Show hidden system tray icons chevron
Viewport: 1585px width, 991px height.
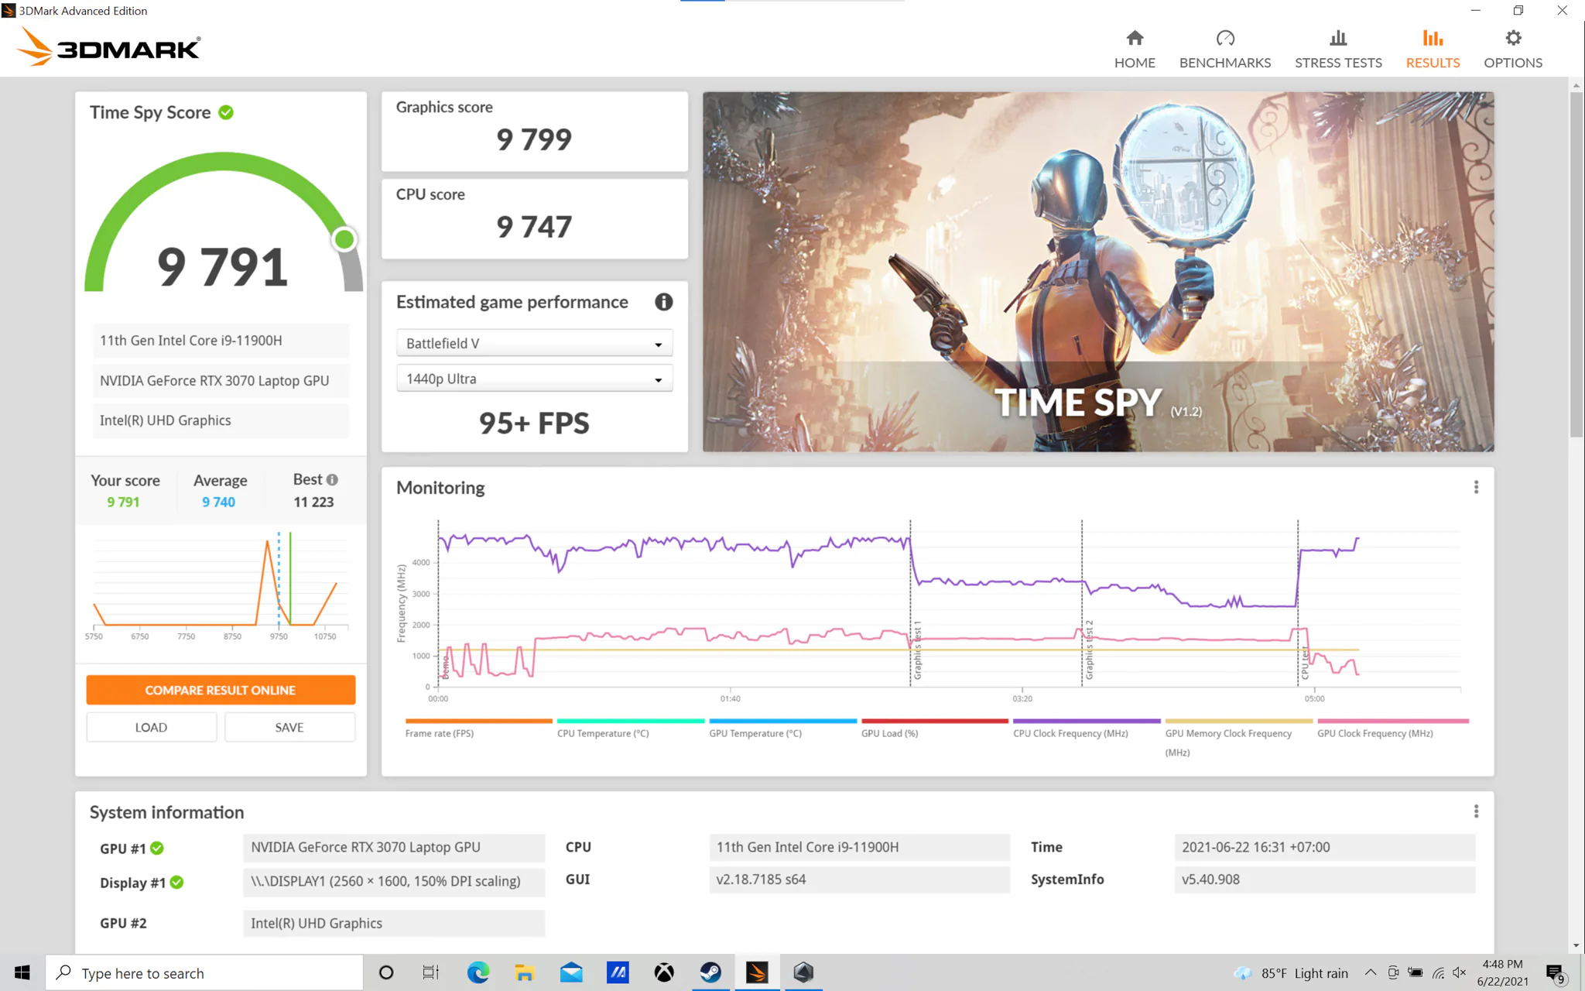click(1370, 972)
